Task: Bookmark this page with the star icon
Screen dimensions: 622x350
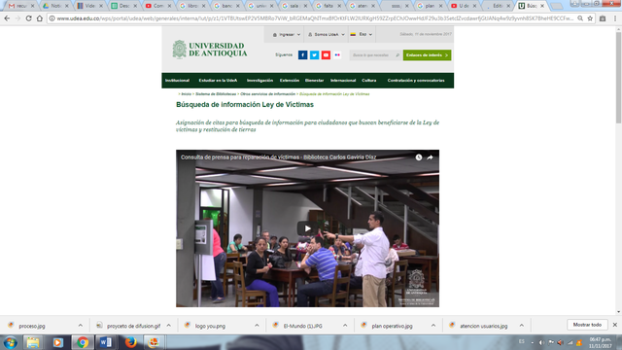Action: tap(590, 18)
